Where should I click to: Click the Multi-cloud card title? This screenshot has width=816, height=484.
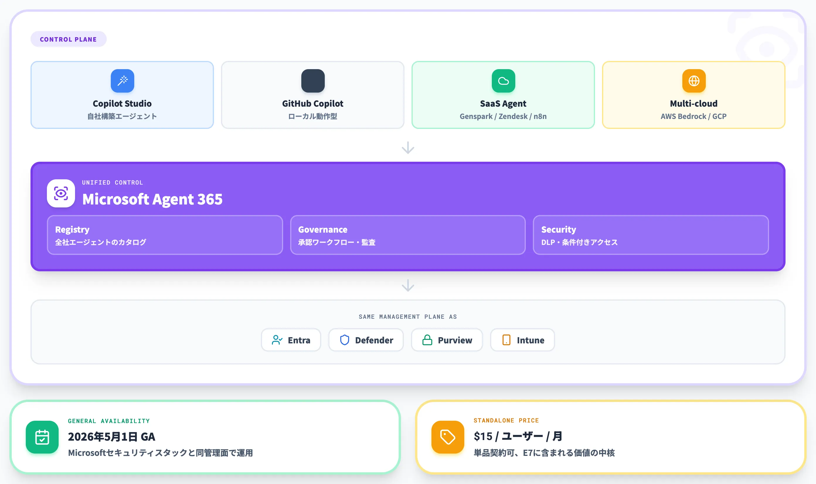(x=694, y=104)
